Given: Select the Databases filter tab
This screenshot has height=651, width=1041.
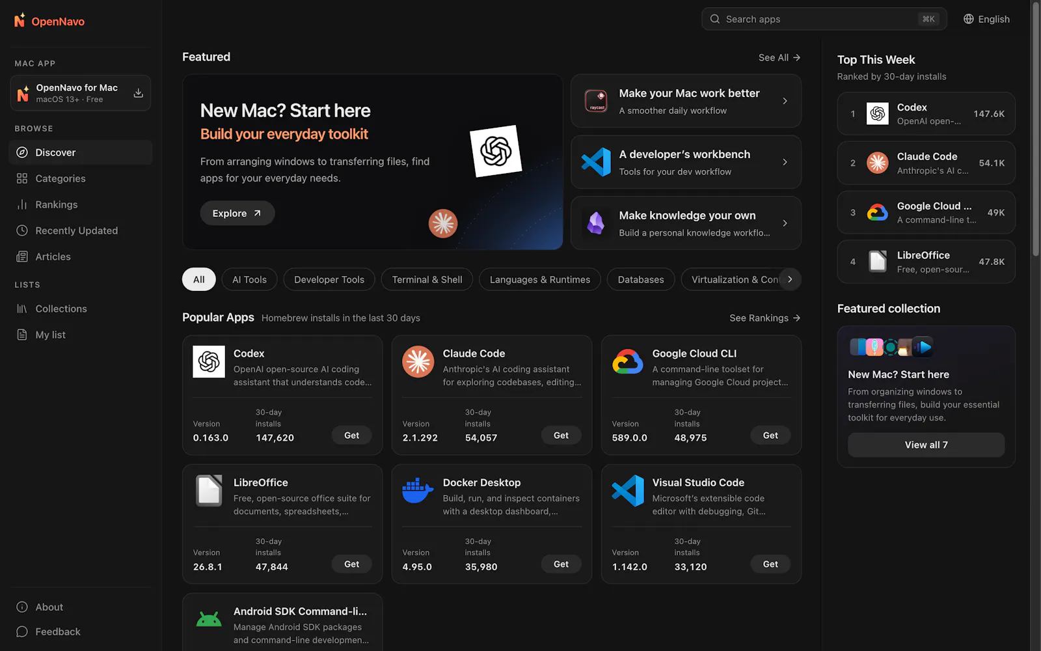Looking at the screenshot, I should click(641, 279).
